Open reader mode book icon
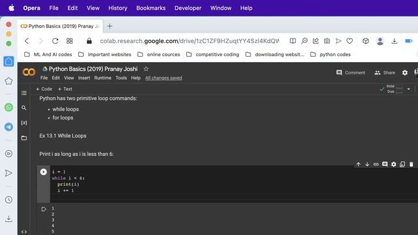The height and width of the screenshot is (235, 418). (x=293, y=41)
